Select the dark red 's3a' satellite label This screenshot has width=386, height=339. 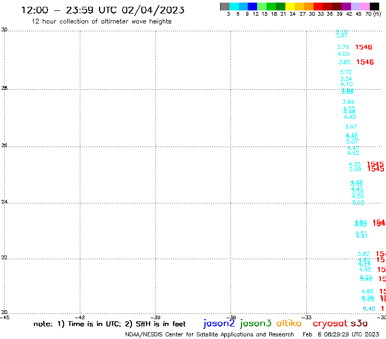click(359, 323)
